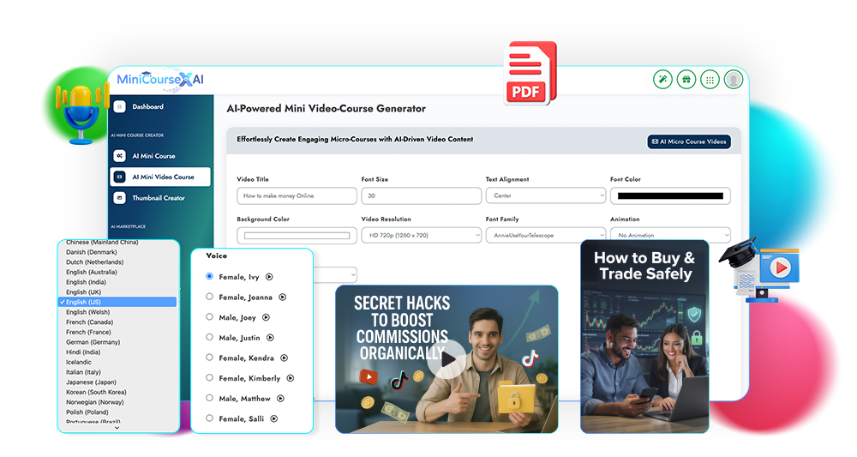Play voice preview for Female, Kimberly

pos(291,378)
